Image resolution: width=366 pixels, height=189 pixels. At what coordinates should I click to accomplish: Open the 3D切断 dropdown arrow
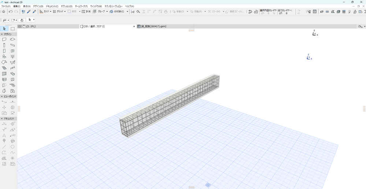(127, 11)
